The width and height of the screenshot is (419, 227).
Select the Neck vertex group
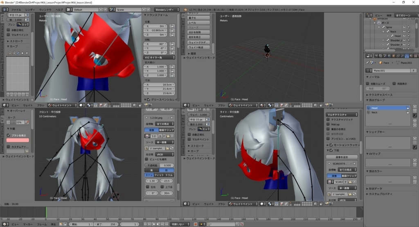click(x=388, y=112)
